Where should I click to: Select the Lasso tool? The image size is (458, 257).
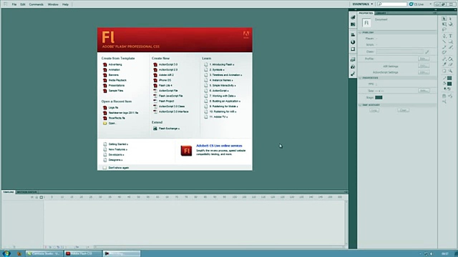pyautogui.click(x=444, y=30)
